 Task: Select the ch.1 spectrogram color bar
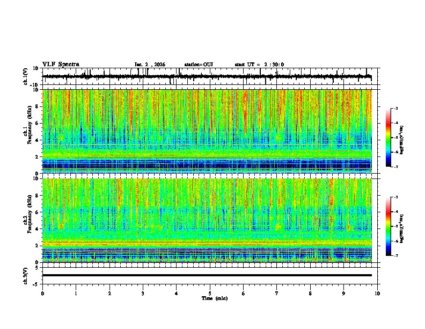[388, 138]
